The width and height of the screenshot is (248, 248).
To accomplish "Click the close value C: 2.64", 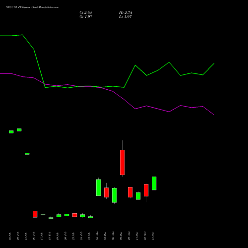I will (x=86, y=13).
